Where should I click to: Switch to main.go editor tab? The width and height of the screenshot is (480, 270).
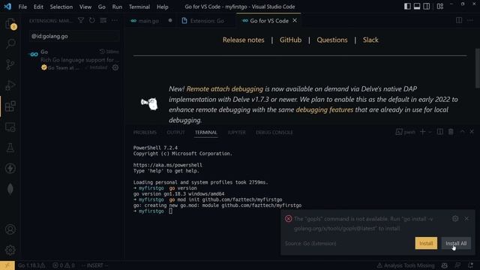click(x=149, y=21)
